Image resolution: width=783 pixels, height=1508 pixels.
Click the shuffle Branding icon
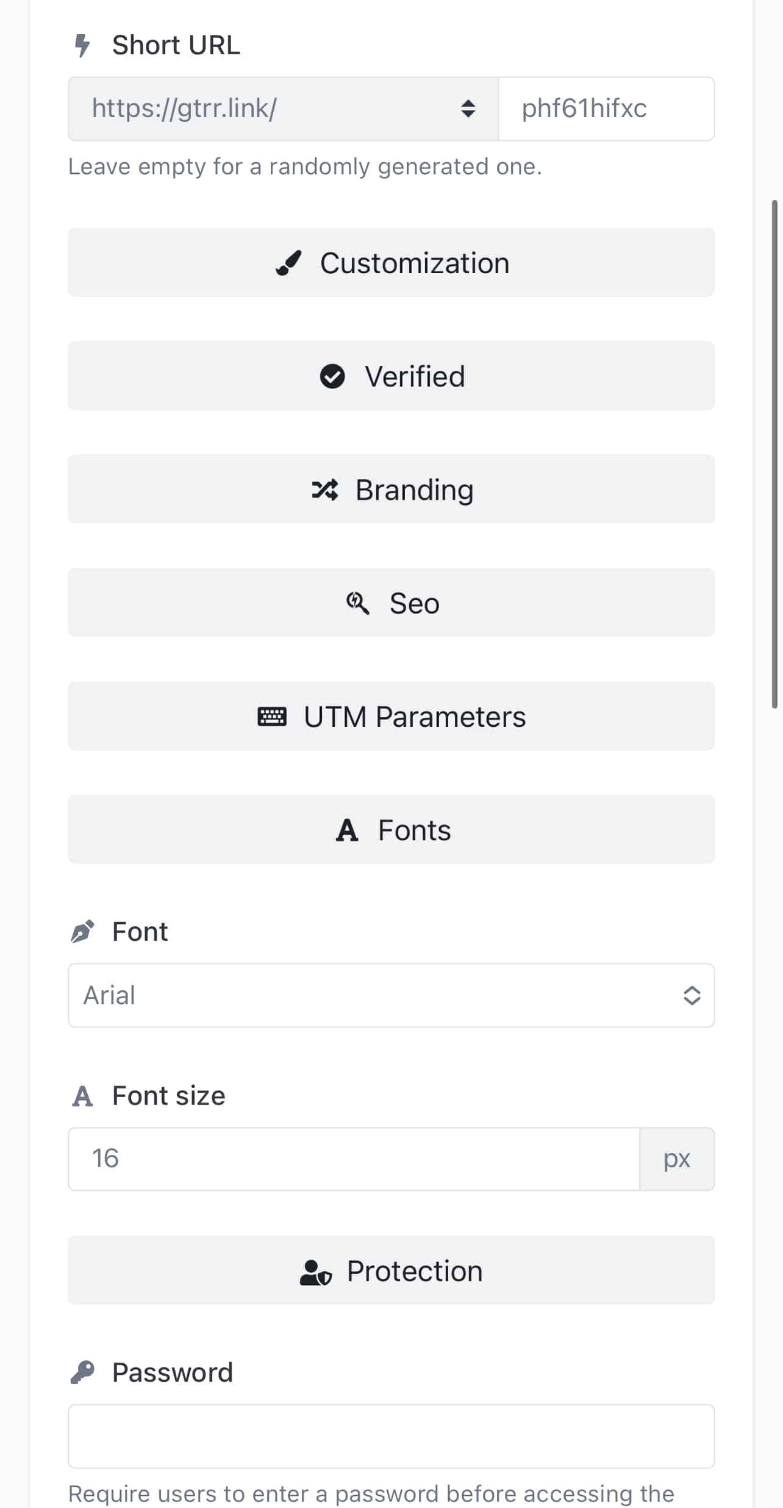point(324,490)
